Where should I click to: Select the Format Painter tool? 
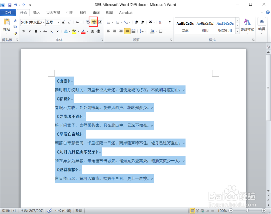pyautogui.click(x=15, y=34)
